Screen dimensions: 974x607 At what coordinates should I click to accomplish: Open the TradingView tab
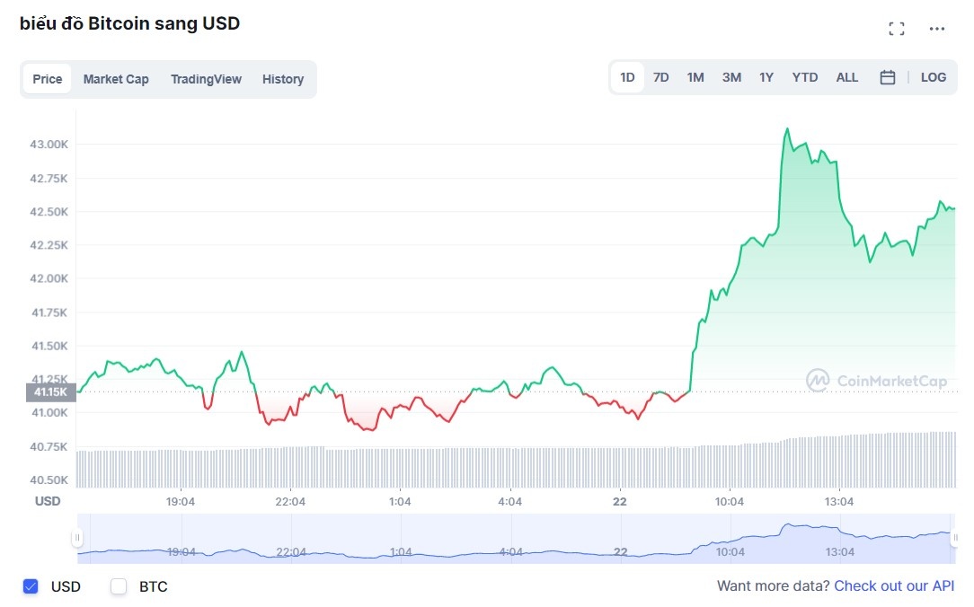coord(206,79)
